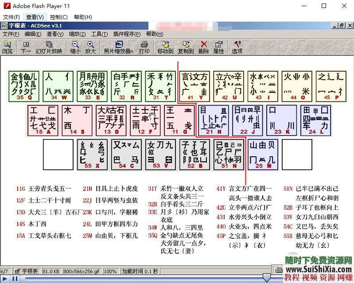This screenshot has height=283, width=354.
Task: Choose the 复制到 copy-to tool
Action: [186, 47]
